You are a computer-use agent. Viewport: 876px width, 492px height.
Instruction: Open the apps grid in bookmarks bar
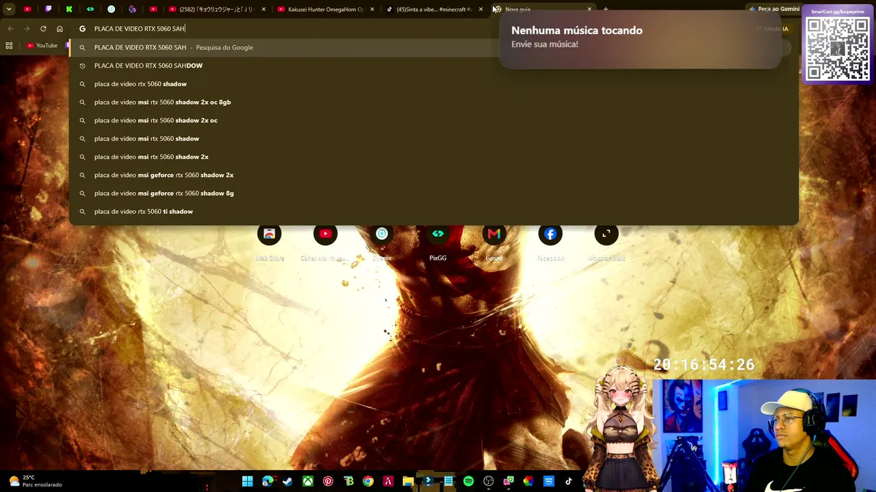coord(9,46)
